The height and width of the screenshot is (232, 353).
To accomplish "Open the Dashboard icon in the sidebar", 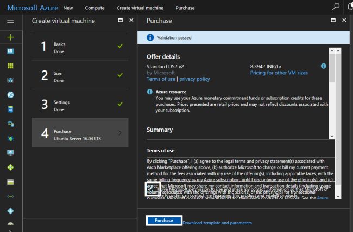I will 10,51.
